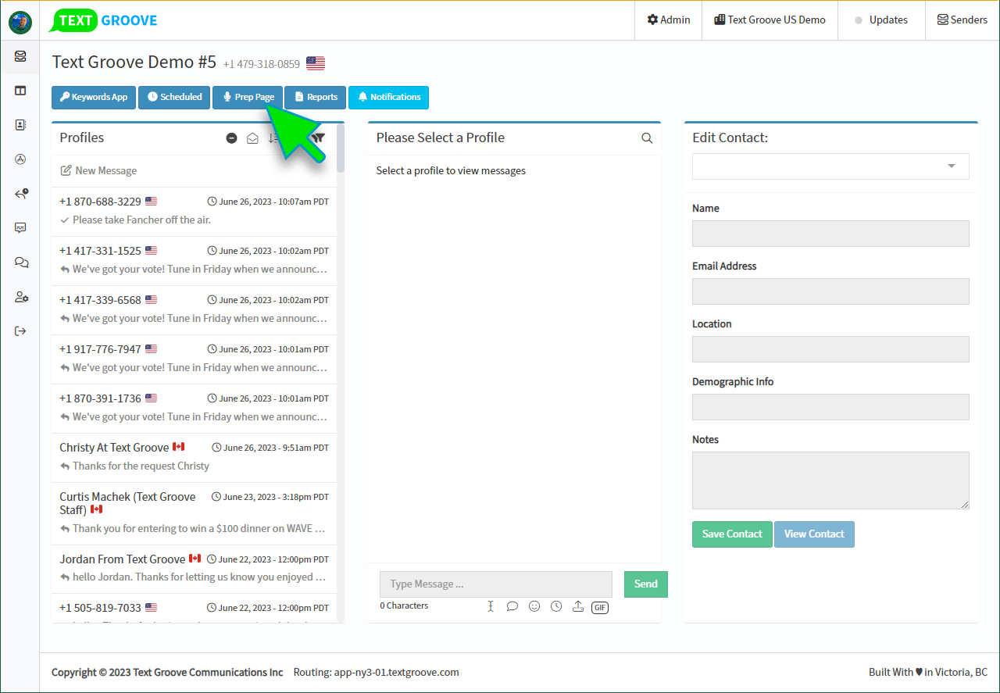
Task: Open the Admin menu
Action: click(x=669, y=20)
